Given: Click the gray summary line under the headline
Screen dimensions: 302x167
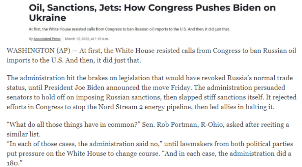Looking at the screenshot, I should 129,29.
